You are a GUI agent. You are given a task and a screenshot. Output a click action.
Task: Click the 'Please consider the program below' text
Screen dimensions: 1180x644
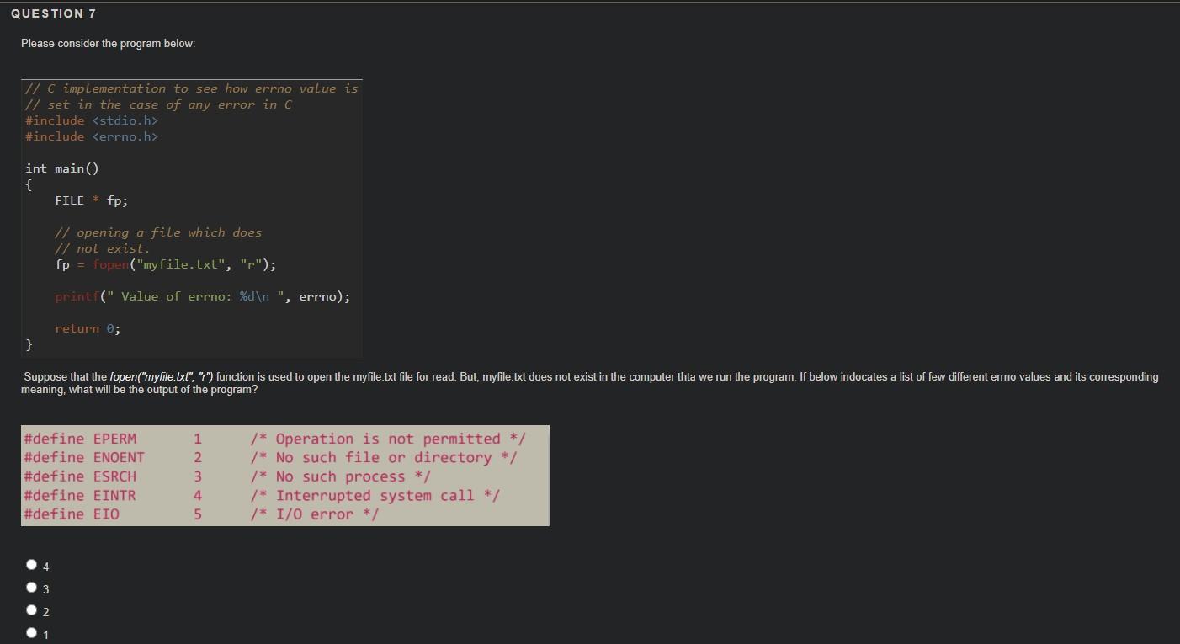point(107,43)
